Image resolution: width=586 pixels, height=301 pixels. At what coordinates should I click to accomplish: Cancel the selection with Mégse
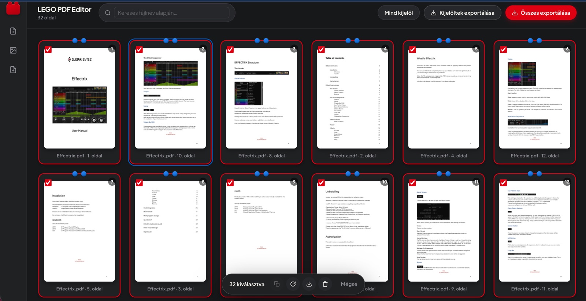click(349, 284)
